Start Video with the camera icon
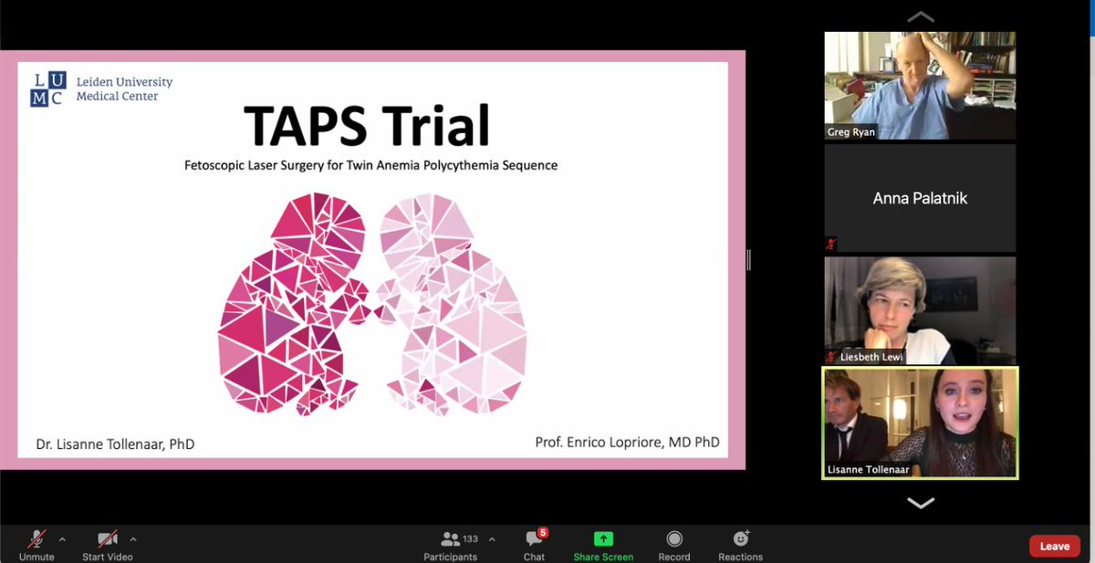1095x563 pixels. pos(108,538)
